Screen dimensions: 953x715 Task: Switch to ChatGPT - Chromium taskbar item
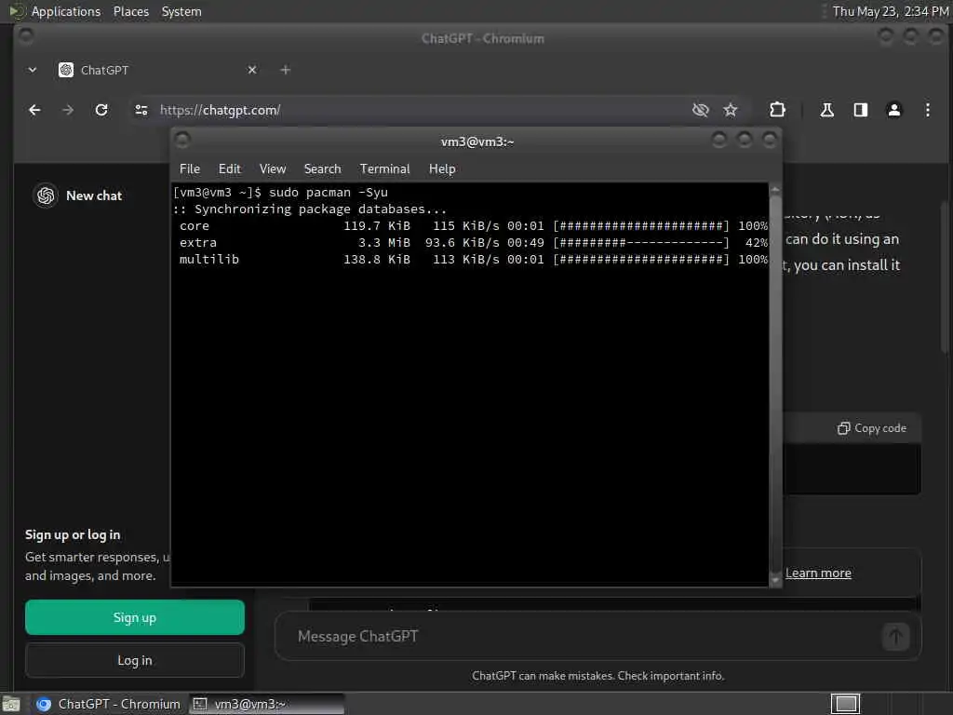[108, 704]
